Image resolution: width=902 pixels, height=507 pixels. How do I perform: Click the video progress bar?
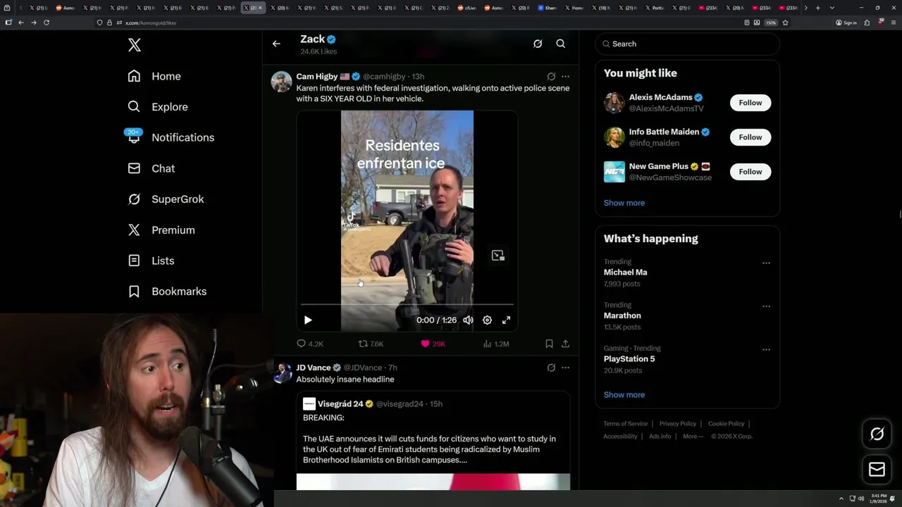pos(407,305)
